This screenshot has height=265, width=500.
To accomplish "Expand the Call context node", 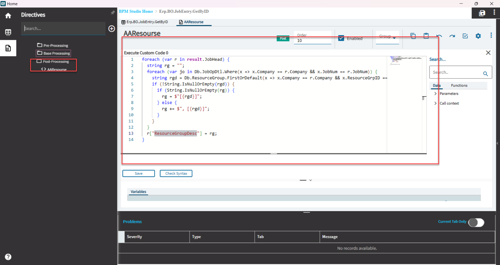I will 435,103.
